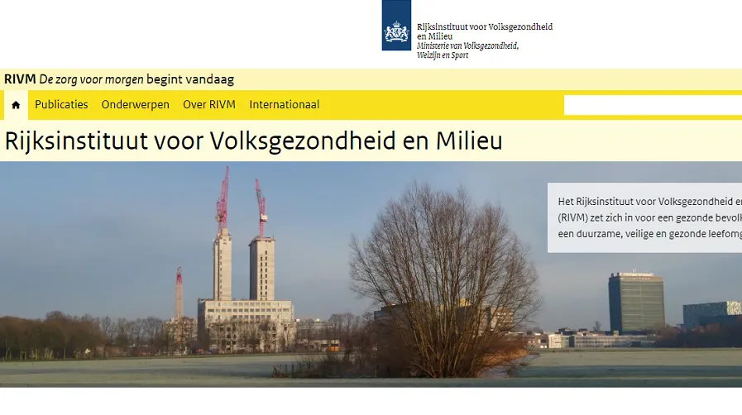Screen dimensions: 742x415
Task: Click the 'Rijksinstituut voor Volksgezondheid en Milieu' logo text
Action: (485, 31)
